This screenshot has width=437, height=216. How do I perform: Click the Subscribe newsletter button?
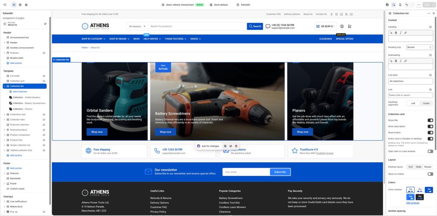point(280,172)
